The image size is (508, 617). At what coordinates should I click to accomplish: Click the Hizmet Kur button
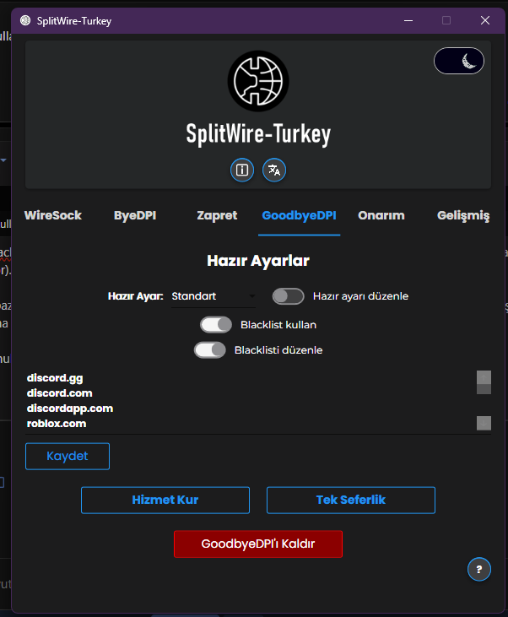(x=165, y=501)
